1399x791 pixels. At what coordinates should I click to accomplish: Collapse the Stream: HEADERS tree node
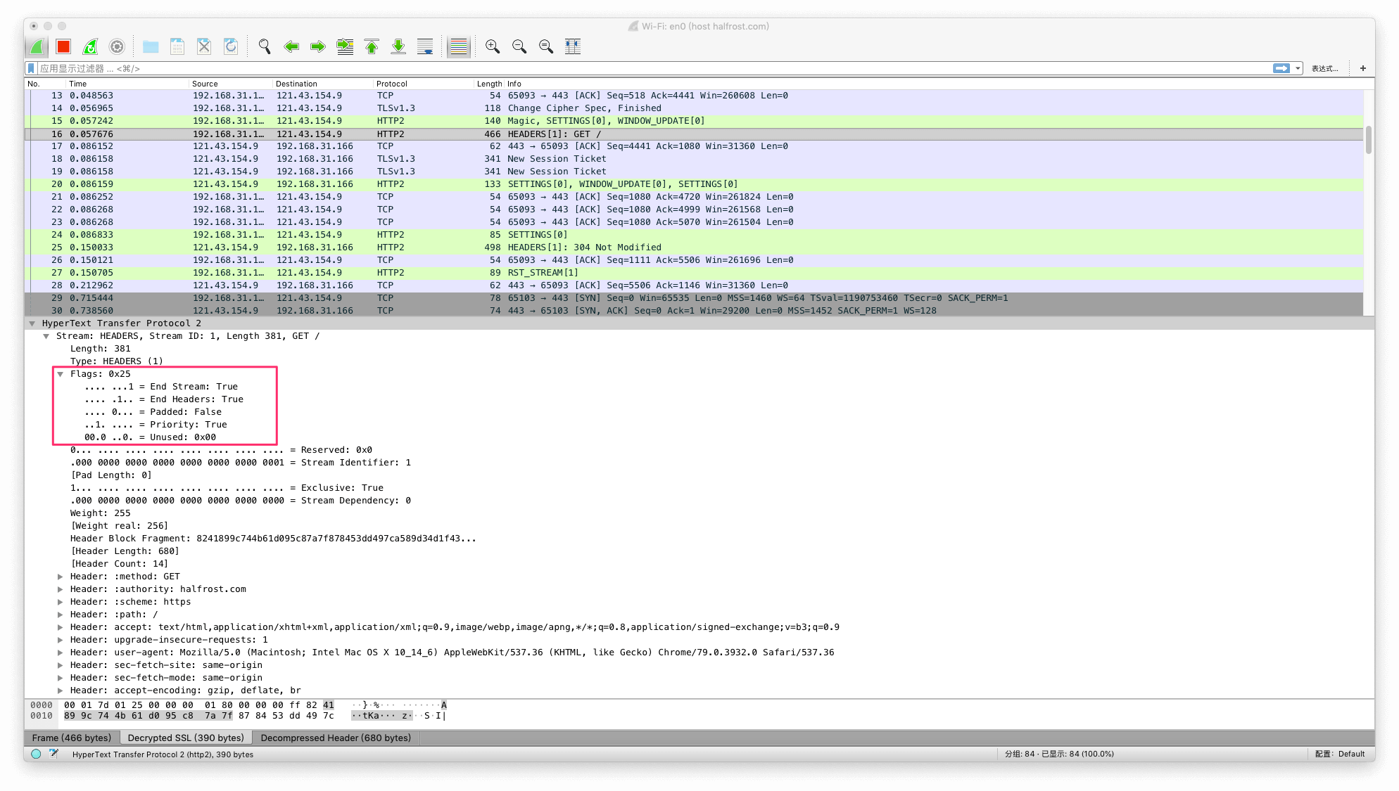(x=46, y=336)
